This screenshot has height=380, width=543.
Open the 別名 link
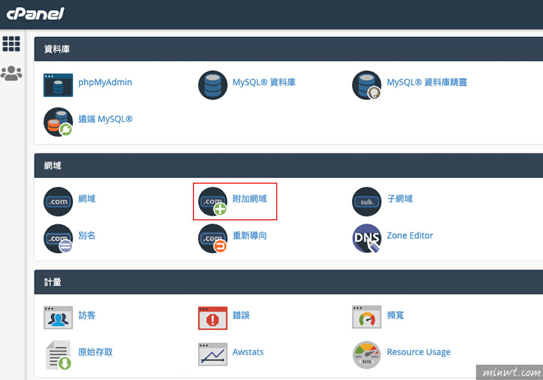[87, 236]
